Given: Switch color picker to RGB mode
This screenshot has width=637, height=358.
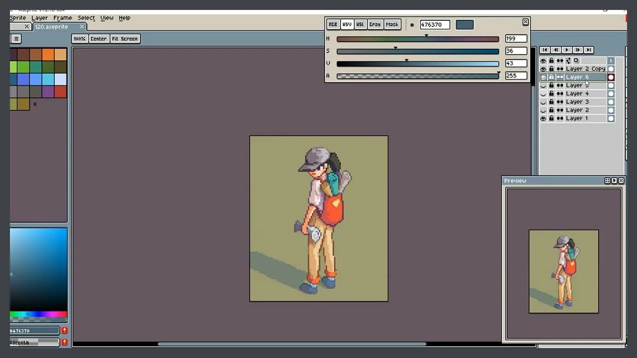Looking at the screenshot, I should tap(333, 24).
